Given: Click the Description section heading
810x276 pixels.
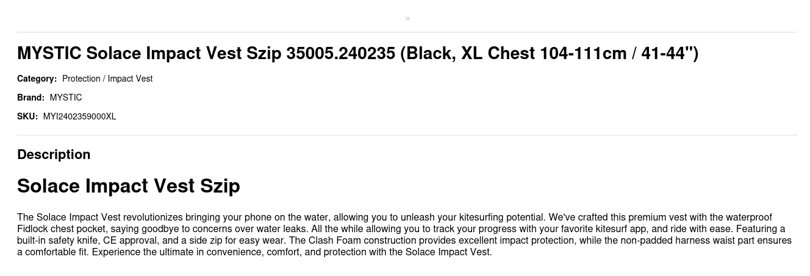Looking at the screenshot, I should 54,155.
